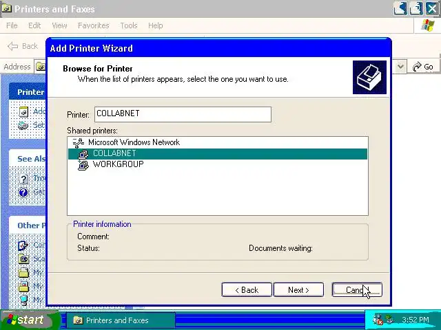Screen dimensions: 441x330
Task: Click the Go button next to address bar
Action: pyautogui.click(x=423, y=67)
